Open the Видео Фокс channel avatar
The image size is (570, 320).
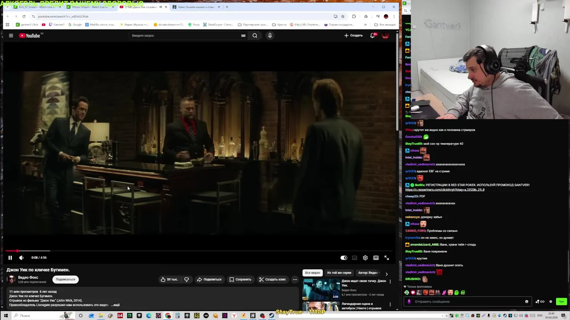[x=11, y=280]
